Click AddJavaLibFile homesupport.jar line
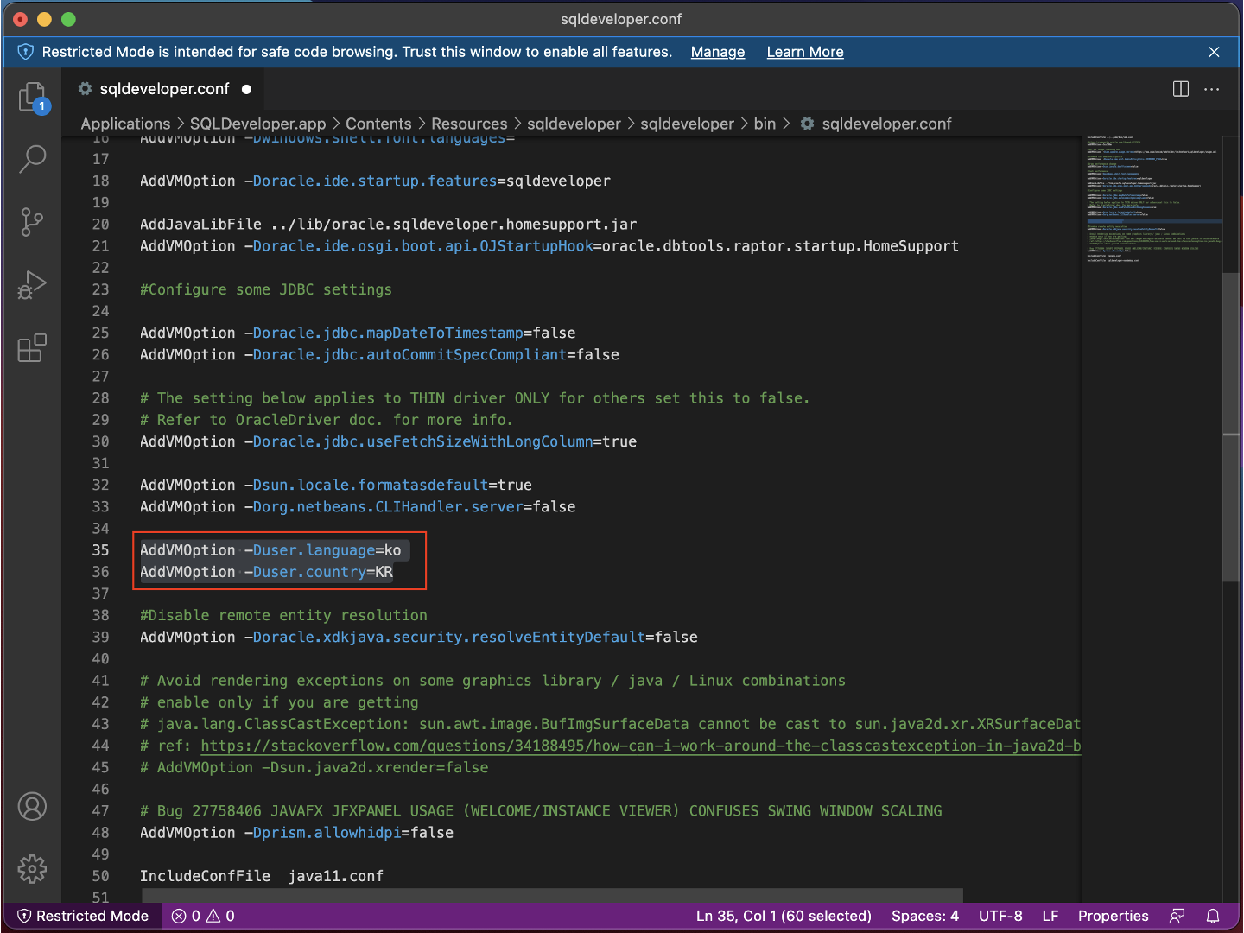This screenshot has width=1244, height=933. pos(389,225)
